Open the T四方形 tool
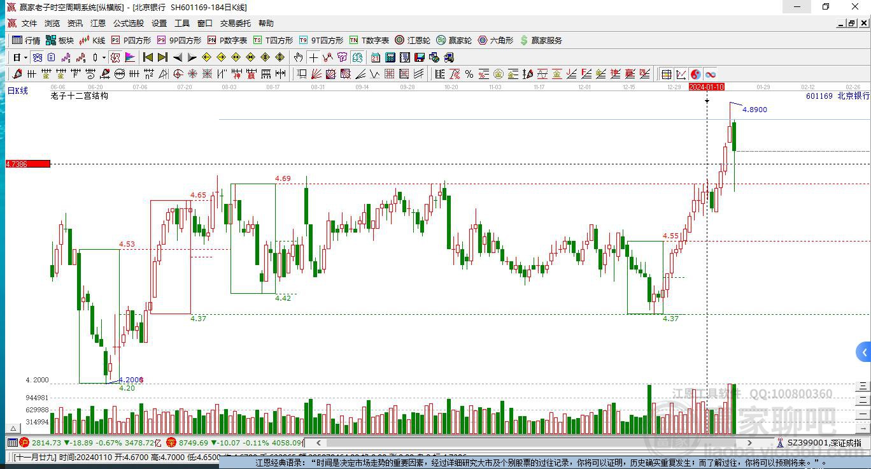Viewport: 871px width, 469px height. [x=273, y=40]
